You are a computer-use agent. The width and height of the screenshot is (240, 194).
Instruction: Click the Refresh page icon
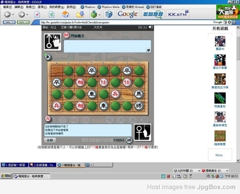click(51, 14)
